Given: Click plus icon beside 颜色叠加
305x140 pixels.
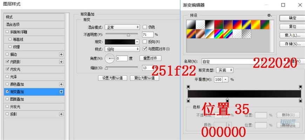Looking at the screenshot, I should [x=61, y=84].
